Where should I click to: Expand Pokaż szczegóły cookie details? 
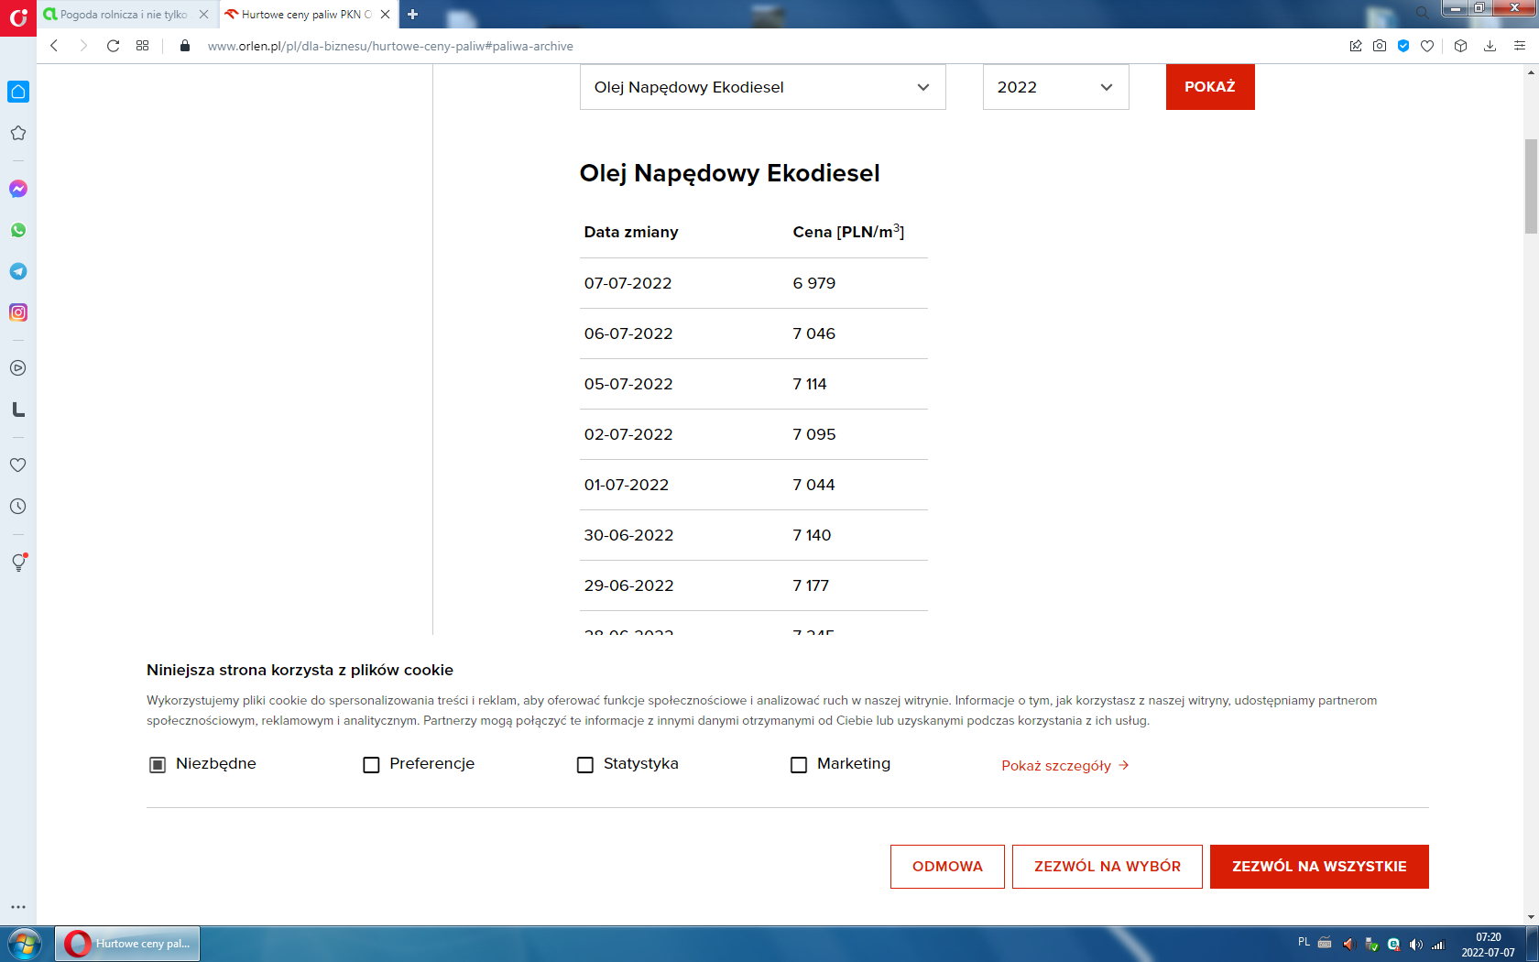tap(1064, 766)
